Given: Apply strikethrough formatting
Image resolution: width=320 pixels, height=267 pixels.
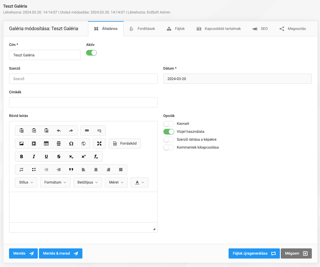Looking at the screenshot, I should point(59,157).
